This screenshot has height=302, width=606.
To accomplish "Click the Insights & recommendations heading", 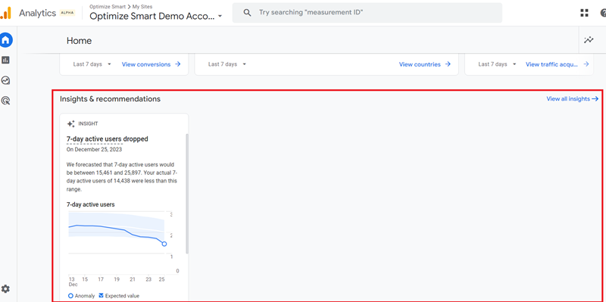I will [x=110, y=99].
